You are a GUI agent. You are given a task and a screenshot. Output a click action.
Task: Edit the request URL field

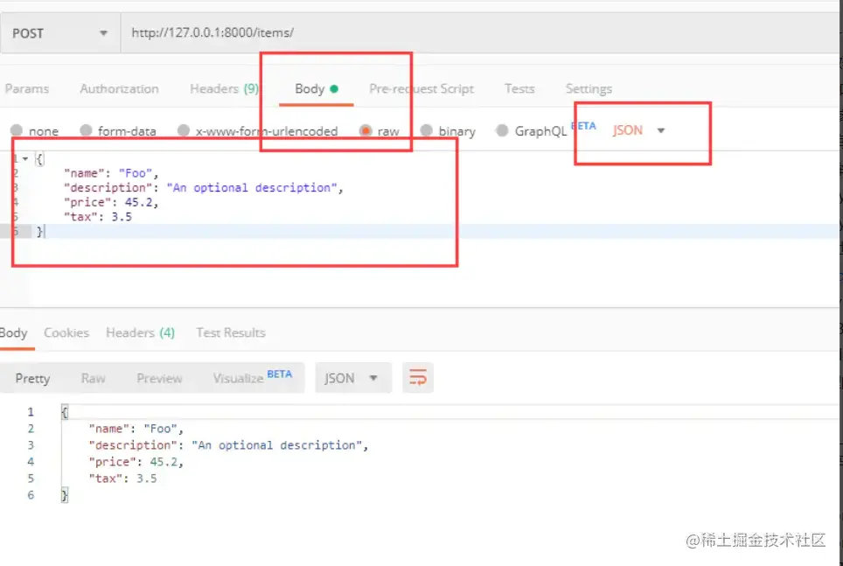pos(481,33)
